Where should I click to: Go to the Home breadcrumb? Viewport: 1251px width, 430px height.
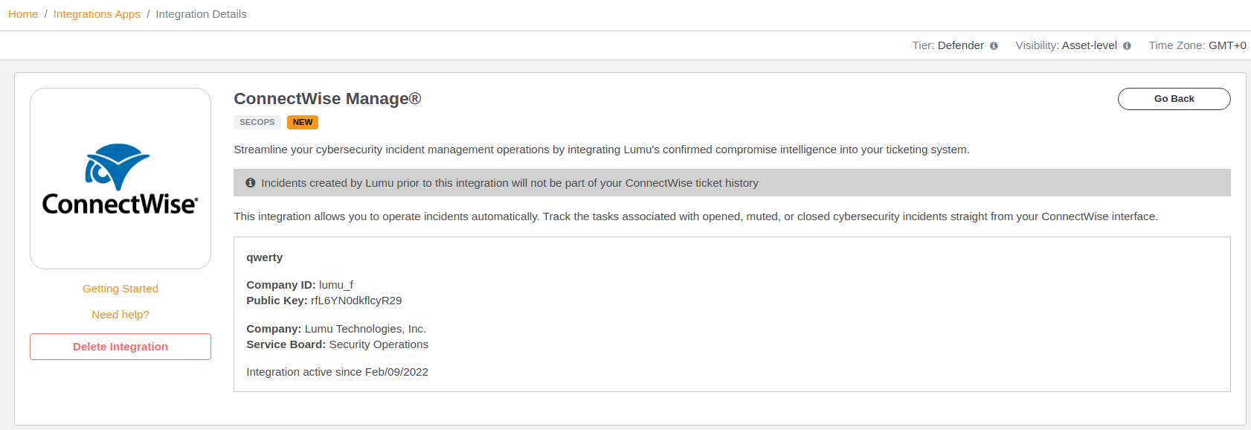23,14
